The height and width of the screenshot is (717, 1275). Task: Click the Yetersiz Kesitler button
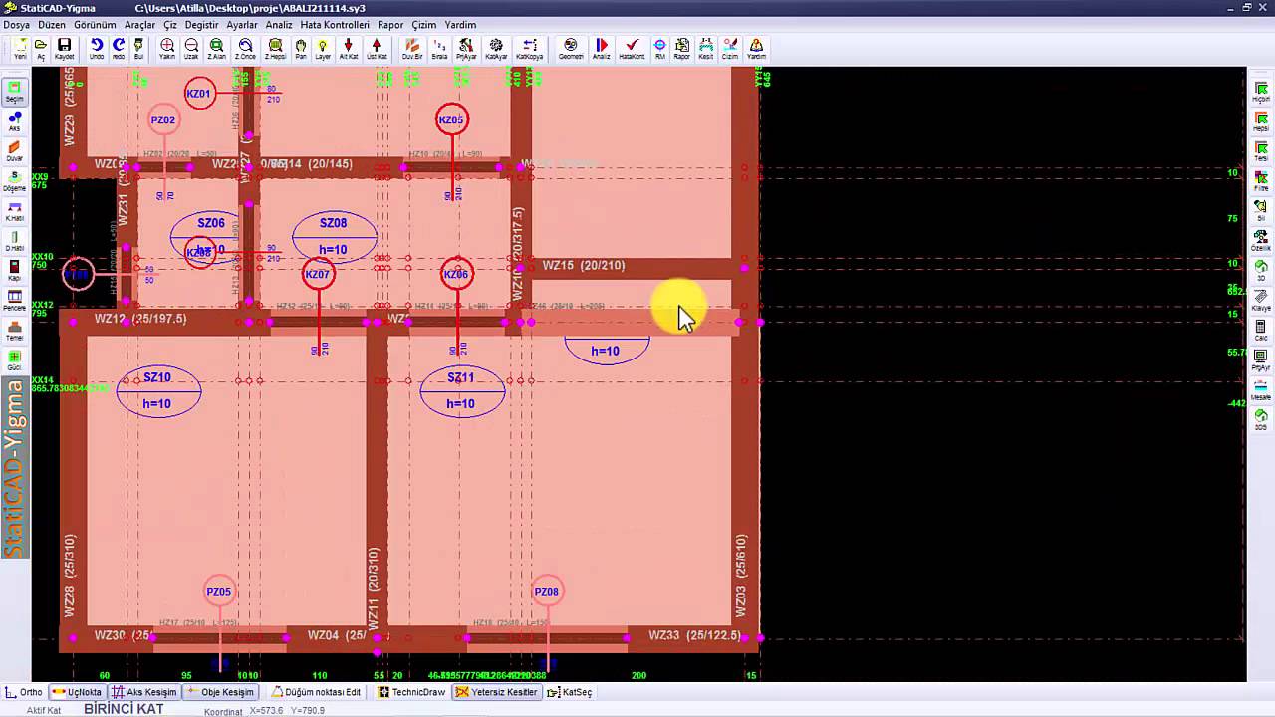coord(497,692)
